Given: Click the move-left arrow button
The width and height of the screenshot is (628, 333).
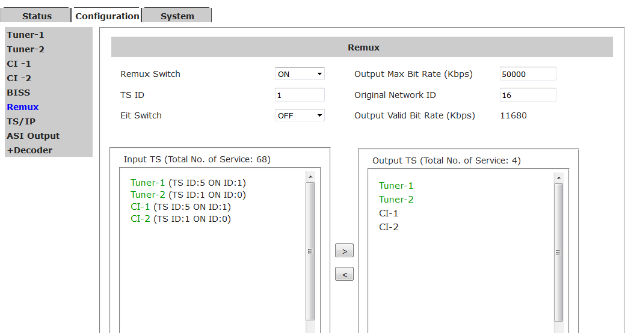Looking at the screenshot, I should [x=344, y=274].
